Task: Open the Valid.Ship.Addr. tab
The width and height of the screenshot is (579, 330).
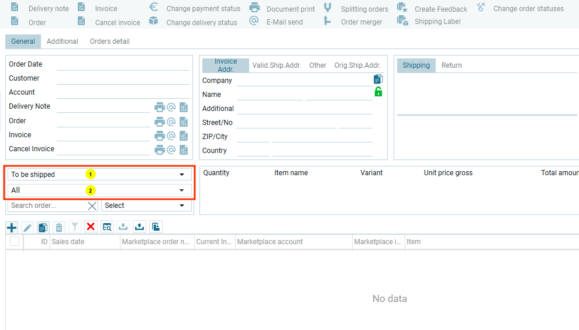Action: pyautogui.click(x=277, y=65)
